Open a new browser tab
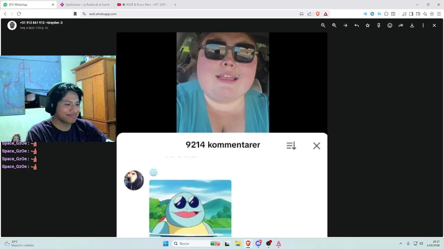444x249 pixels. (175, 4)
